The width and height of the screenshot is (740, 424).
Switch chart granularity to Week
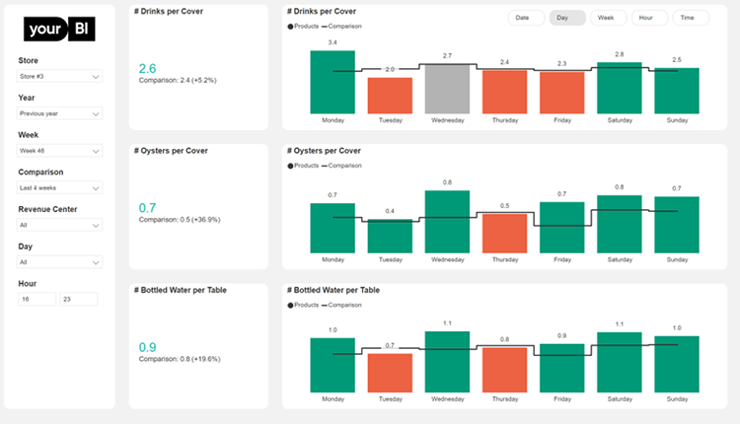(606, 18)
